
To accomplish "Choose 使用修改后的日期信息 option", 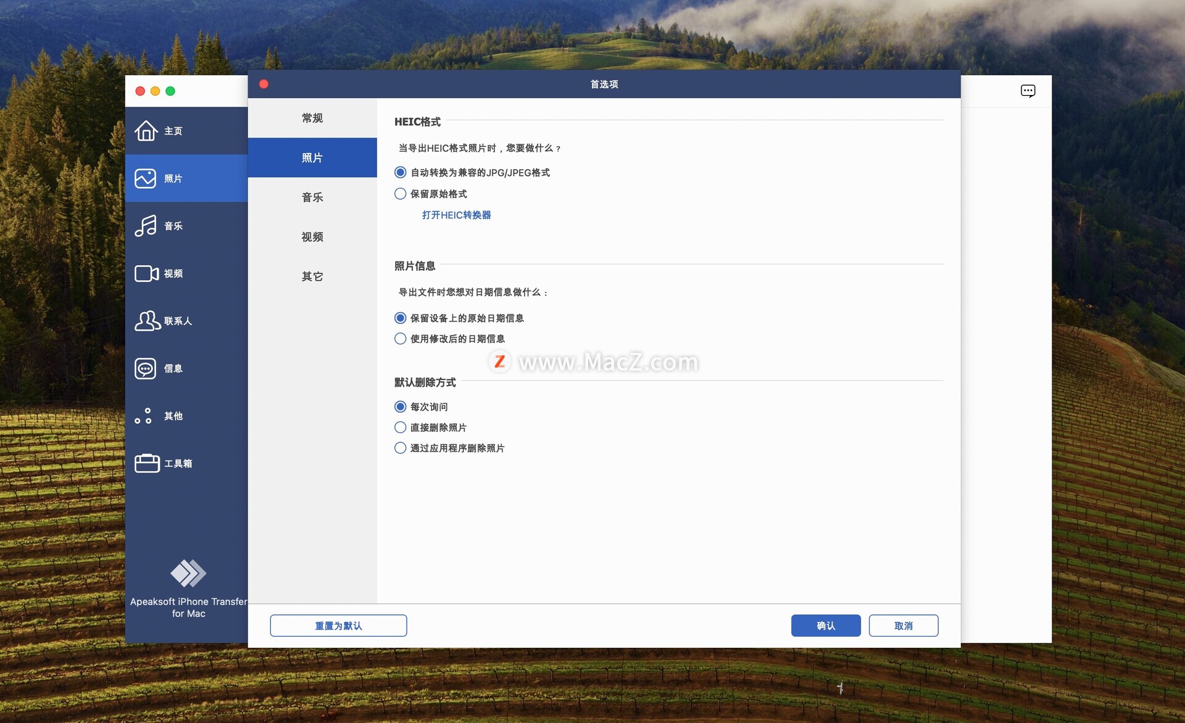I will coord(400,339).
